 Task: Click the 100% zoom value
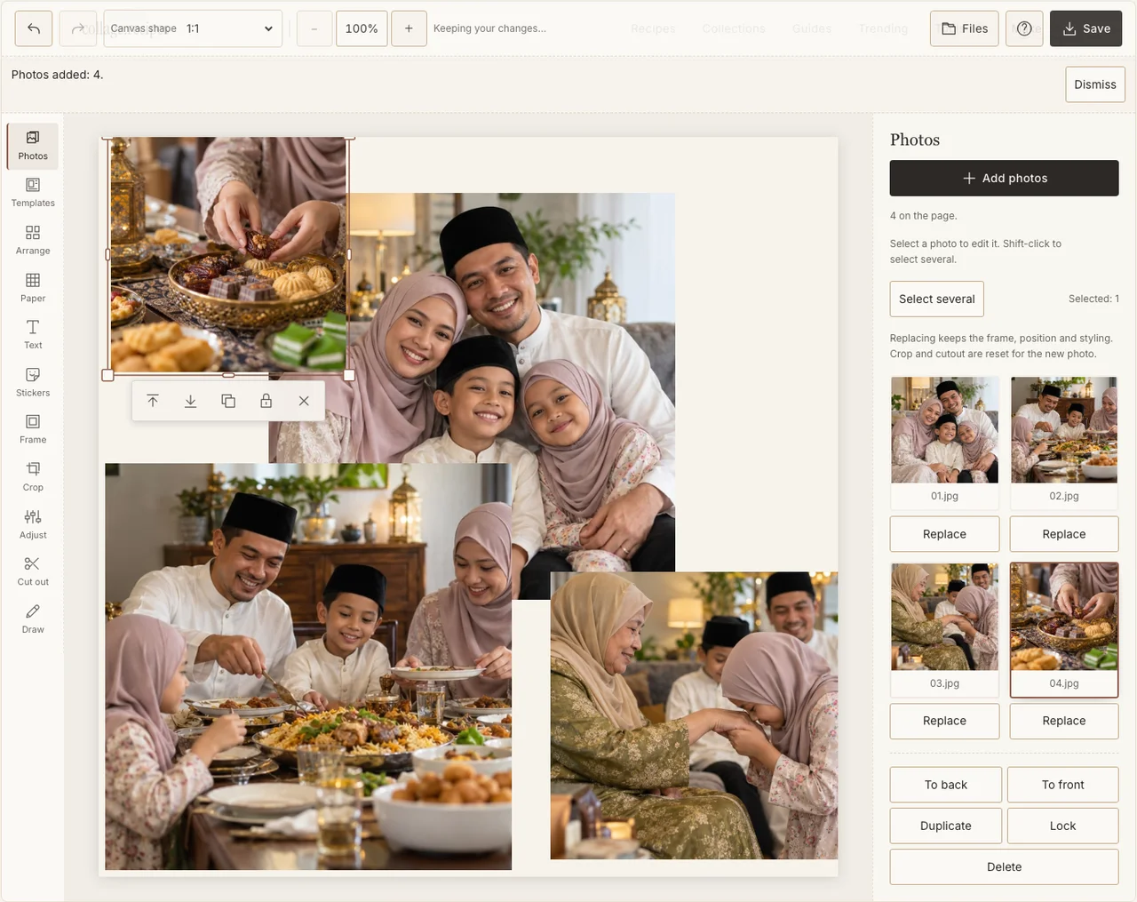point(362,28)
